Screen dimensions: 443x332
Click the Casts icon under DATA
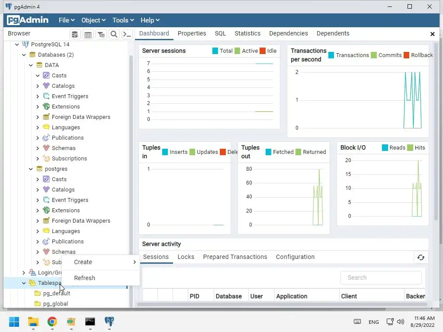pos(46,75)
